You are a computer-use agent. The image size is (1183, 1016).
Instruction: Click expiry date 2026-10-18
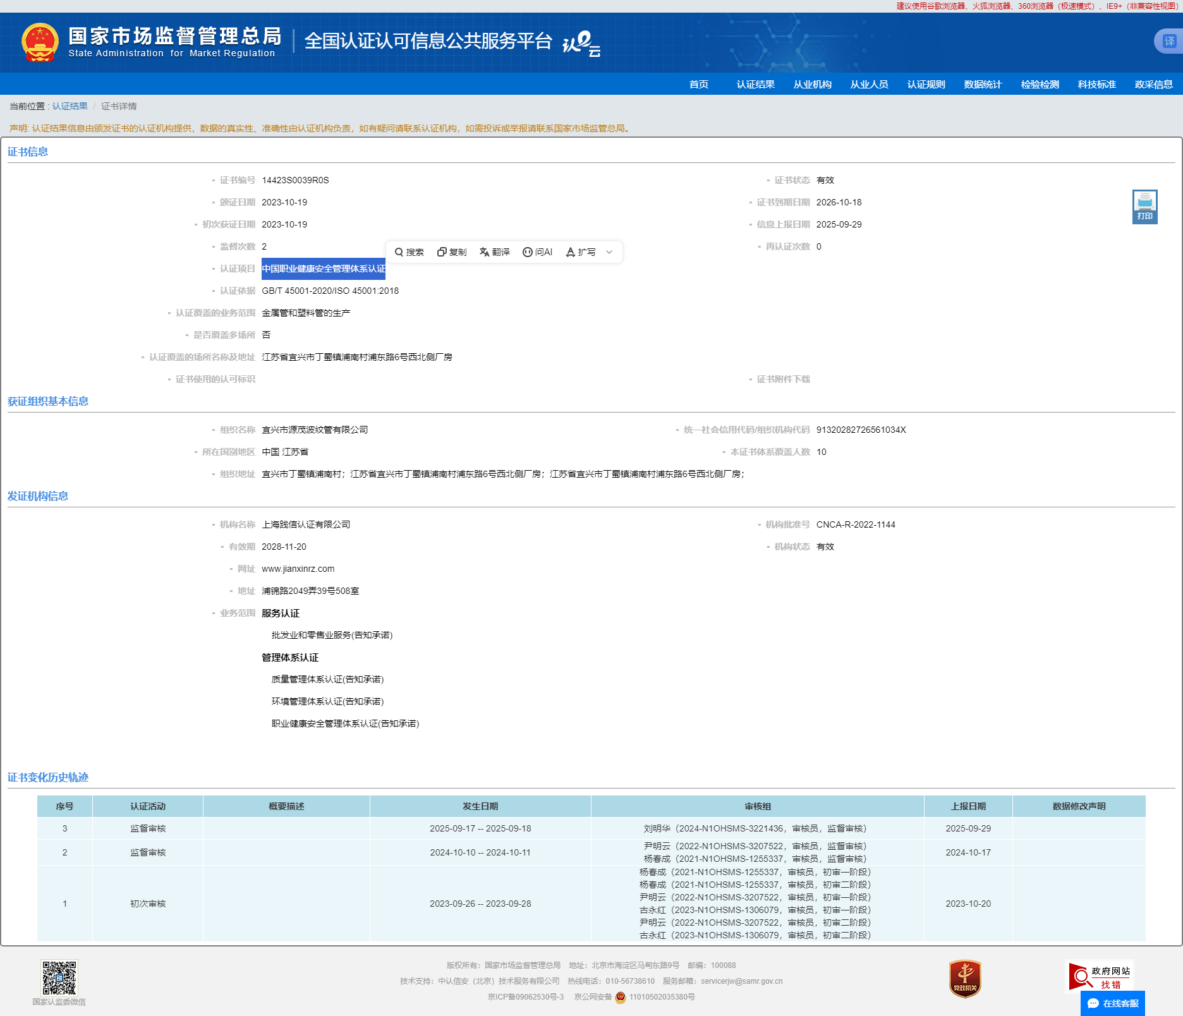839,202
